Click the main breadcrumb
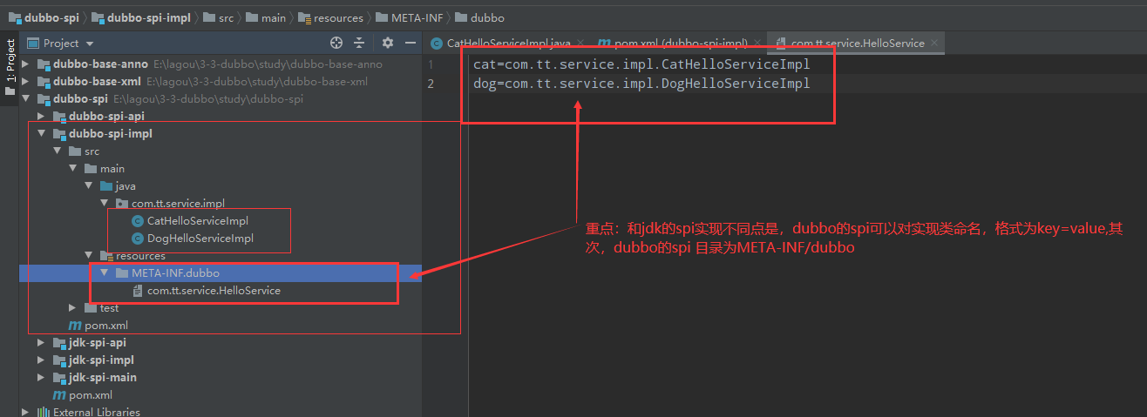Viewport: 1147px width, 417px height. pos(265,17)
